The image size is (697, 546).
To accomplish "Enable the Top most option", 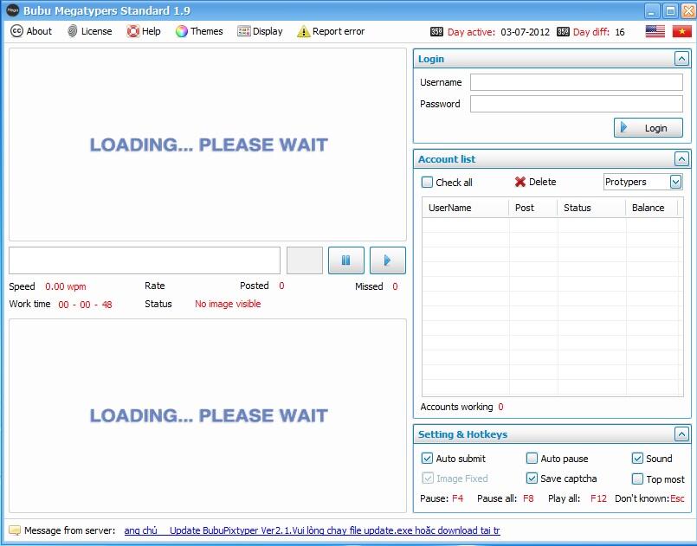I will 638,479.
